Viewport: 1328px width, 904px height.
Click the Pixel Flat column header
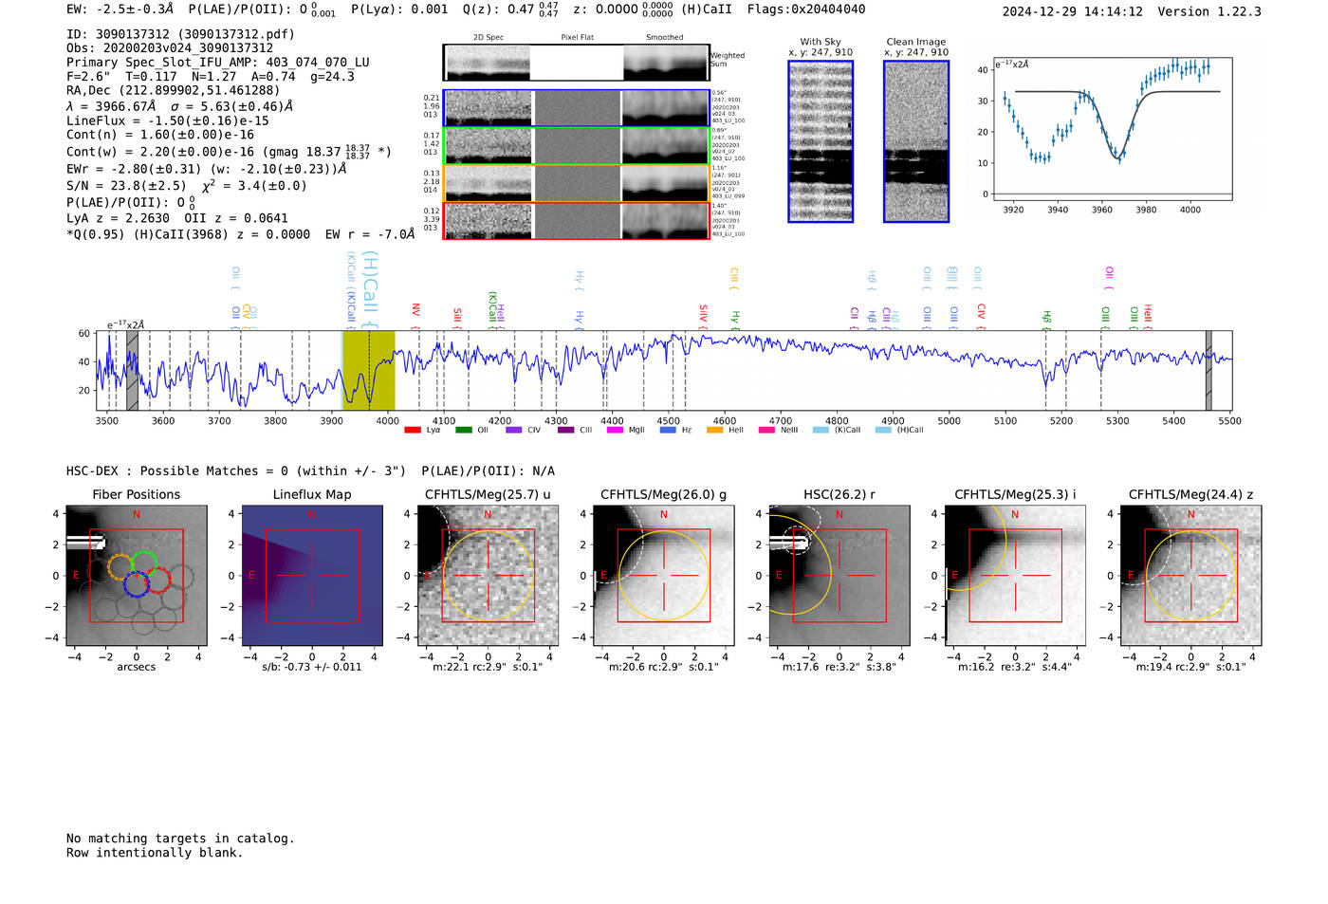point(577,38)
